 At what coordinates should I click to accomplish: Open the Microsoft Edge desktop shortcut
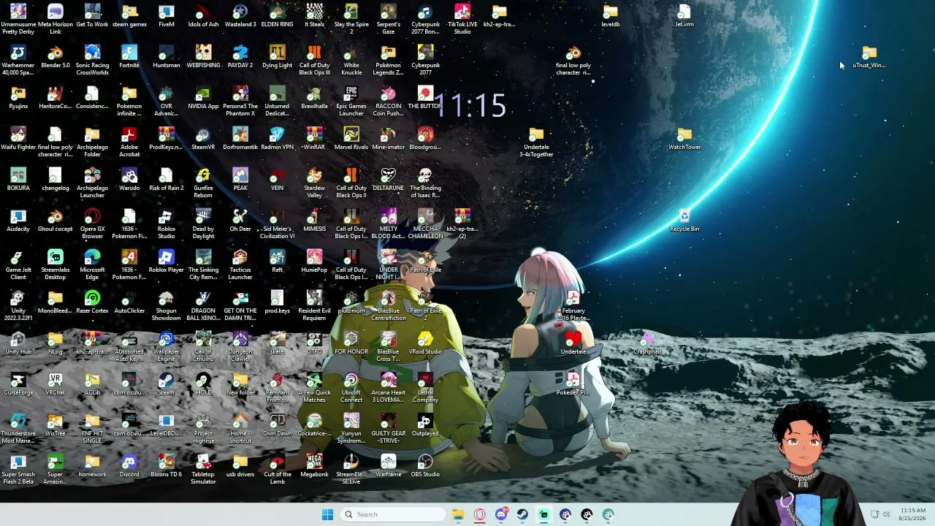92,264
